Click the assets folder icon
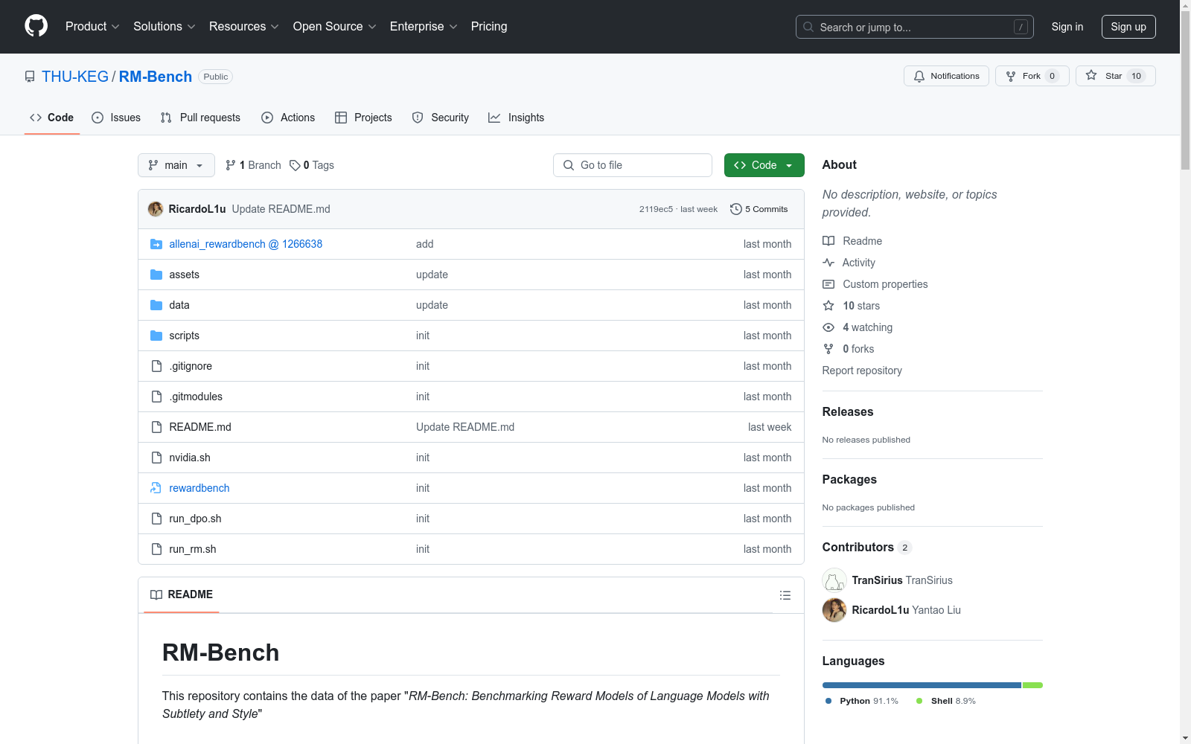Viewport: 1191px width, 744px height. [156, 275]
